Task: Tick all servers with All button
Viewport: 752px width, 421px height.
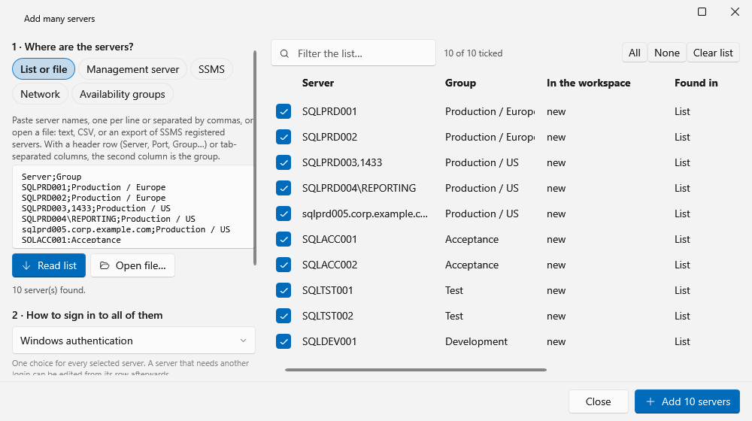Action: [635, 53]
